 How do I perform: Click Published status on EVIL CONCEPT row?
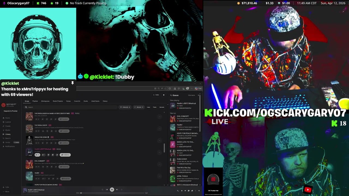point(65,167)
